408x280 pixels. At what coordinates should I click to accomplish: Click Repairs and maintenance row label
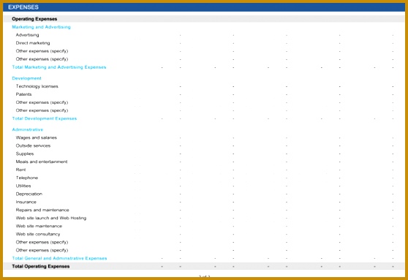42,210
